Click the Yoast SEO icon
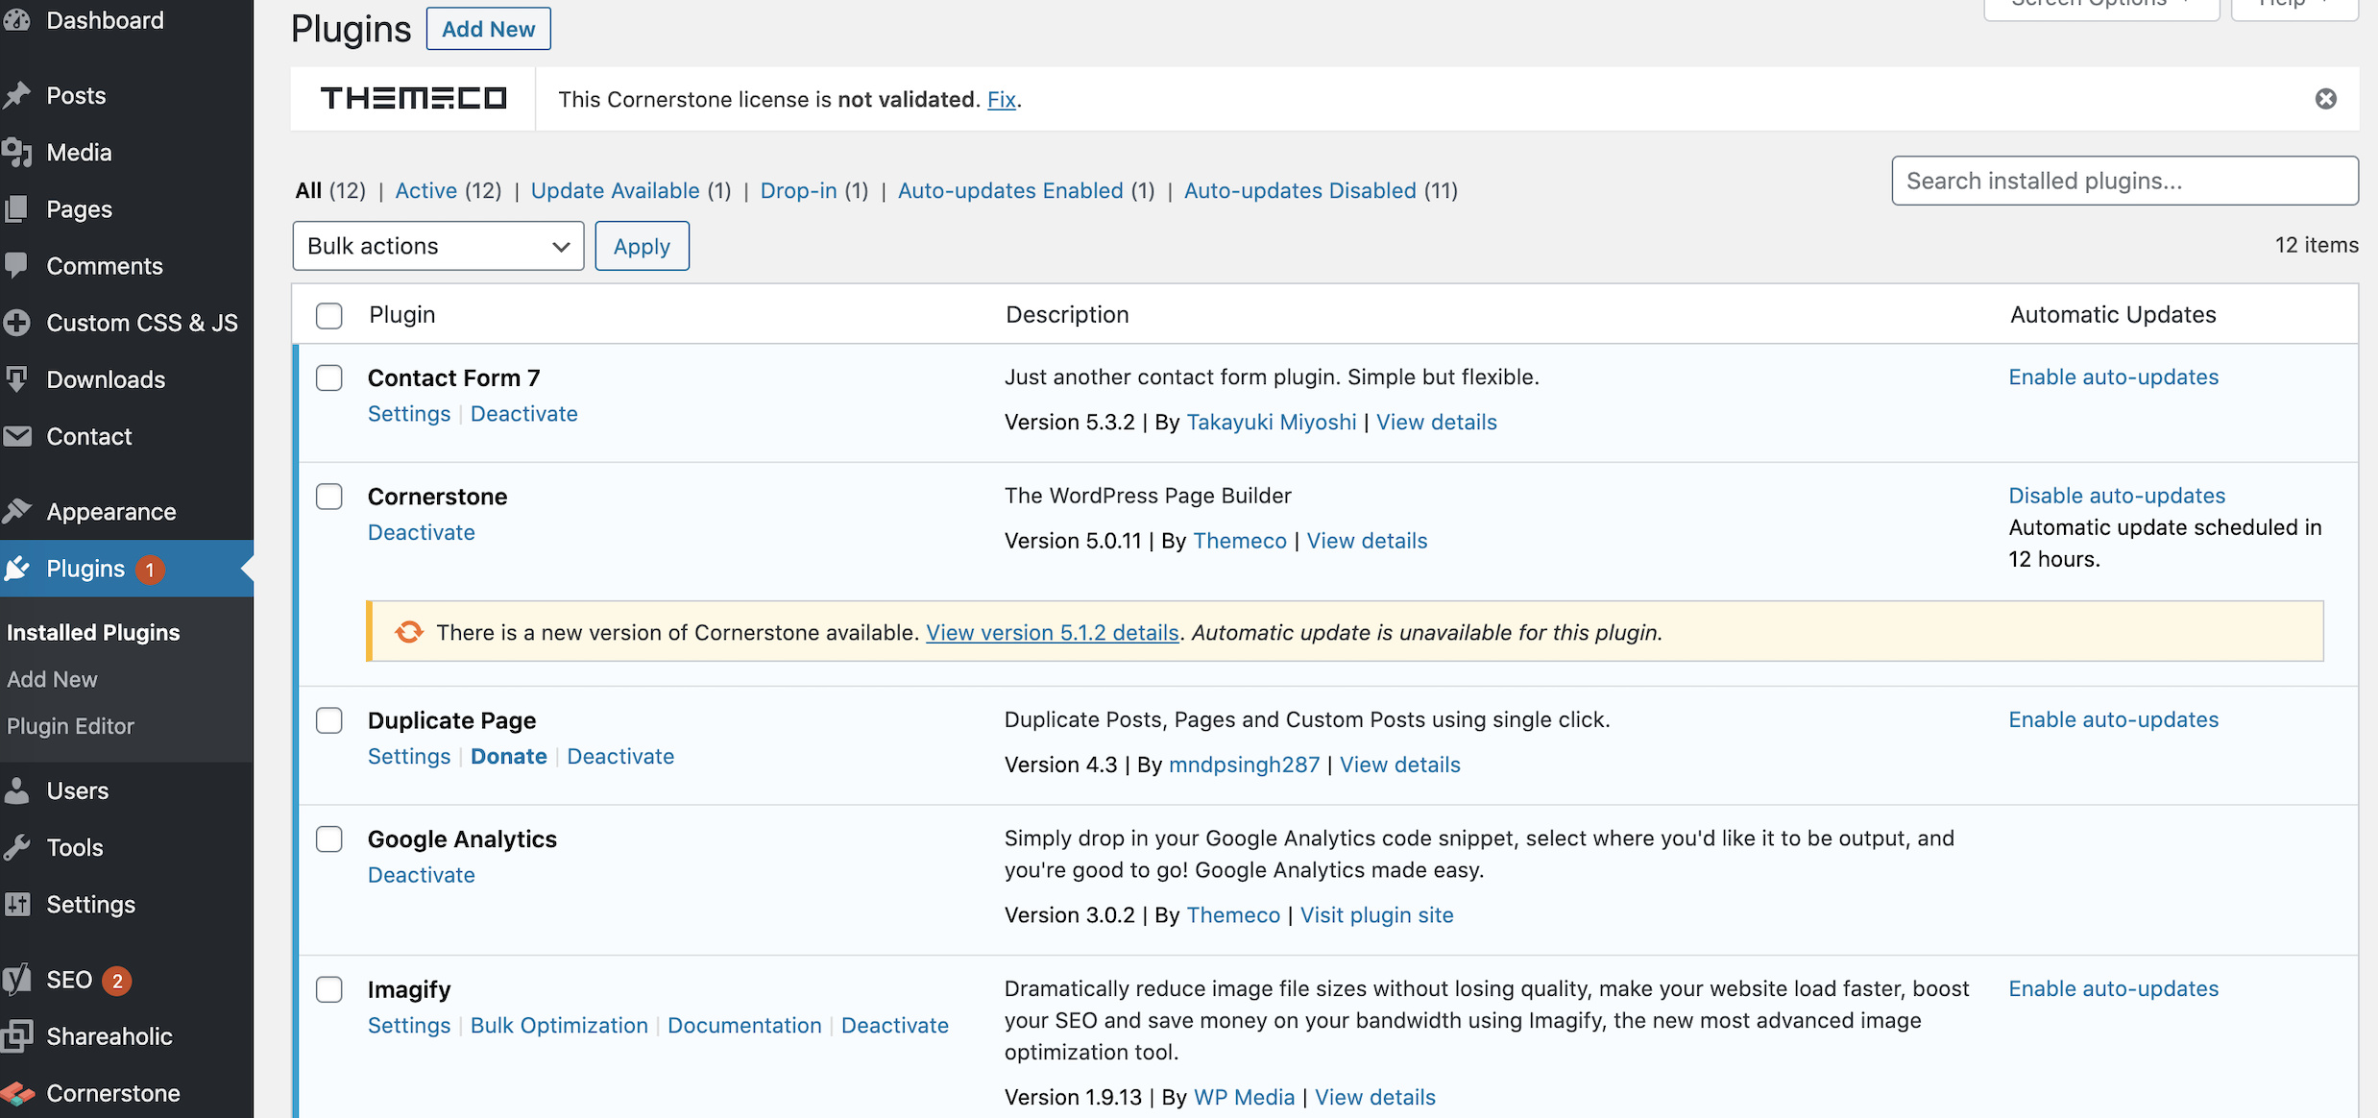Viewport: 2378px width, 1118px height. click(16, 979)
